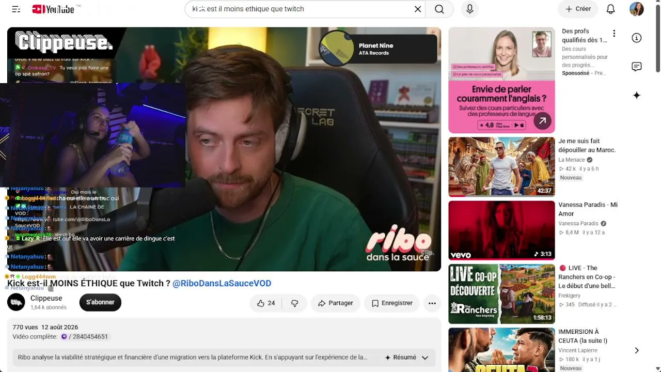Open Clippeuse channel avatar
Image resolution: width=661 pixels, height=372 pixels.
coord(16,302)
